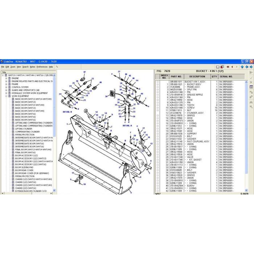Click the page icon beside BOOM SLIDING PAD

[13, 167]
